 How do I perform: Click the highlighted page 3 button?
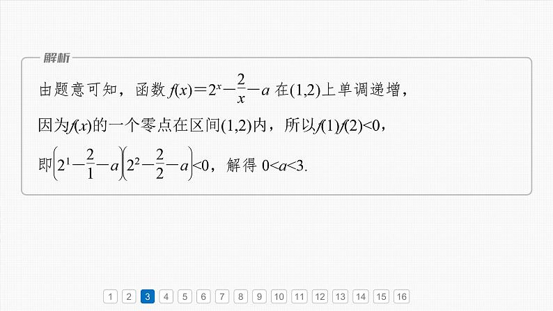point(147,296)
